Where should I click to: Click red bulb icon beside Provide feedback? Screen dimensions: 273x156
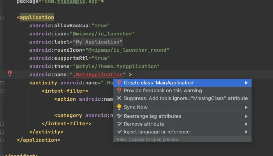[x=119, y=90]
